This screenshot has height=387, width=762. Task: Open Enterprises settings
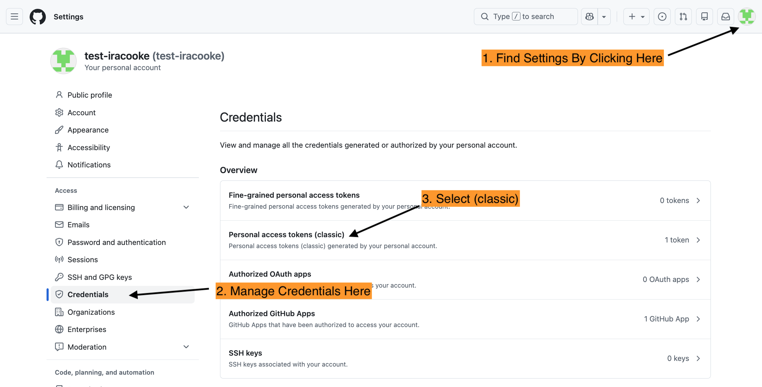(123, 330)
